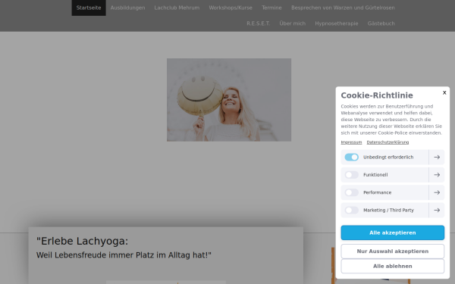This screenshot has height=284, width=455.
Task: Choose Nur Auswahl akzeptieren
Action: tap(392, 251)
